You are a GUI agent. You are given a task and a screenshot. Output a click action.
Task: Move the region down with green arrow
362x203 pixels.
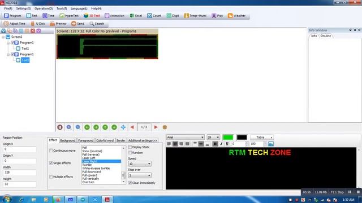coord(114,127)
